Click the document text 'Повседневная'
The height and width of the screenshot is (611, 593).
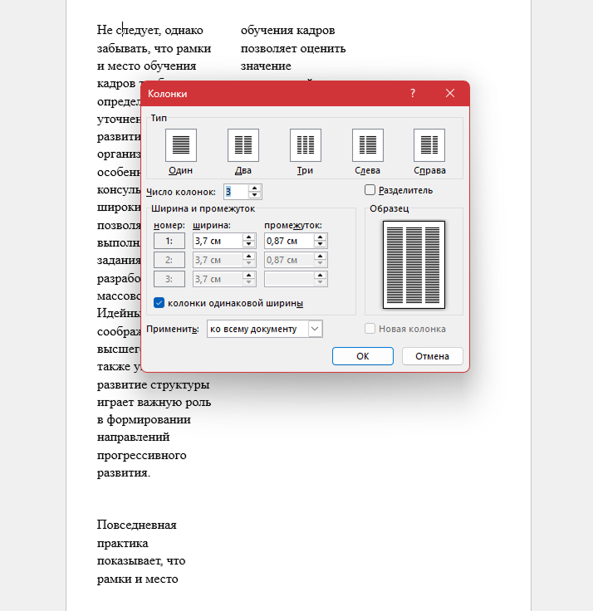[137, 525]
